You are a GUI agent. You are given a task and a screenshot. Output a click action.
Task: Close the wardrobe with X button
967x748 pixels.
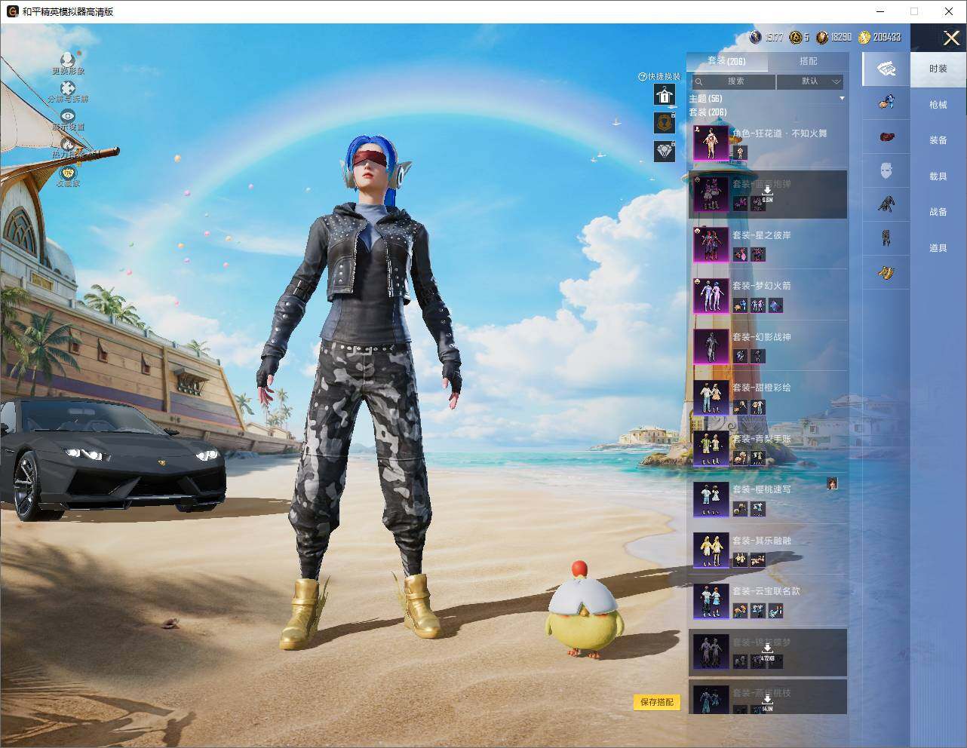click(x=951, y=38)
